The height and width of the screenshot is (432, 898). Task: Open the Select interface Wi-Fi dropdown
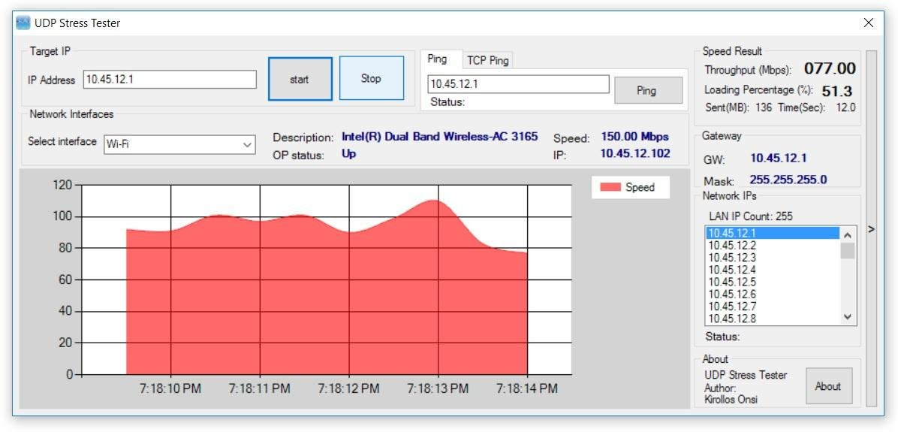click(x=179, y=144)
